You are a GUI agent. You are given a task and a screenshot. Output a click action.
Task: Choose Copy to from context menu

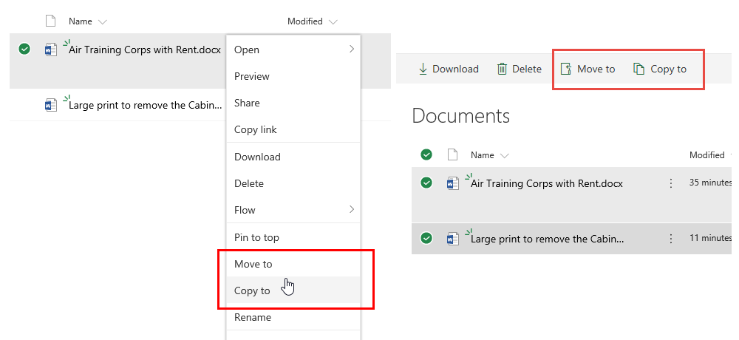252,290
